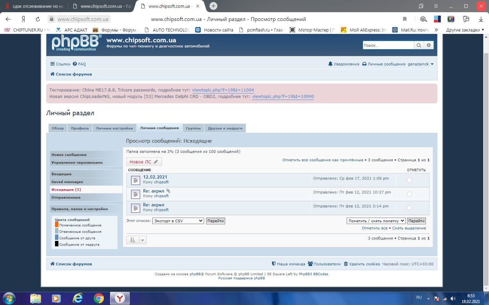
Task: Open the Входящие folder in sidebar
Action: [x=62, y=174]
